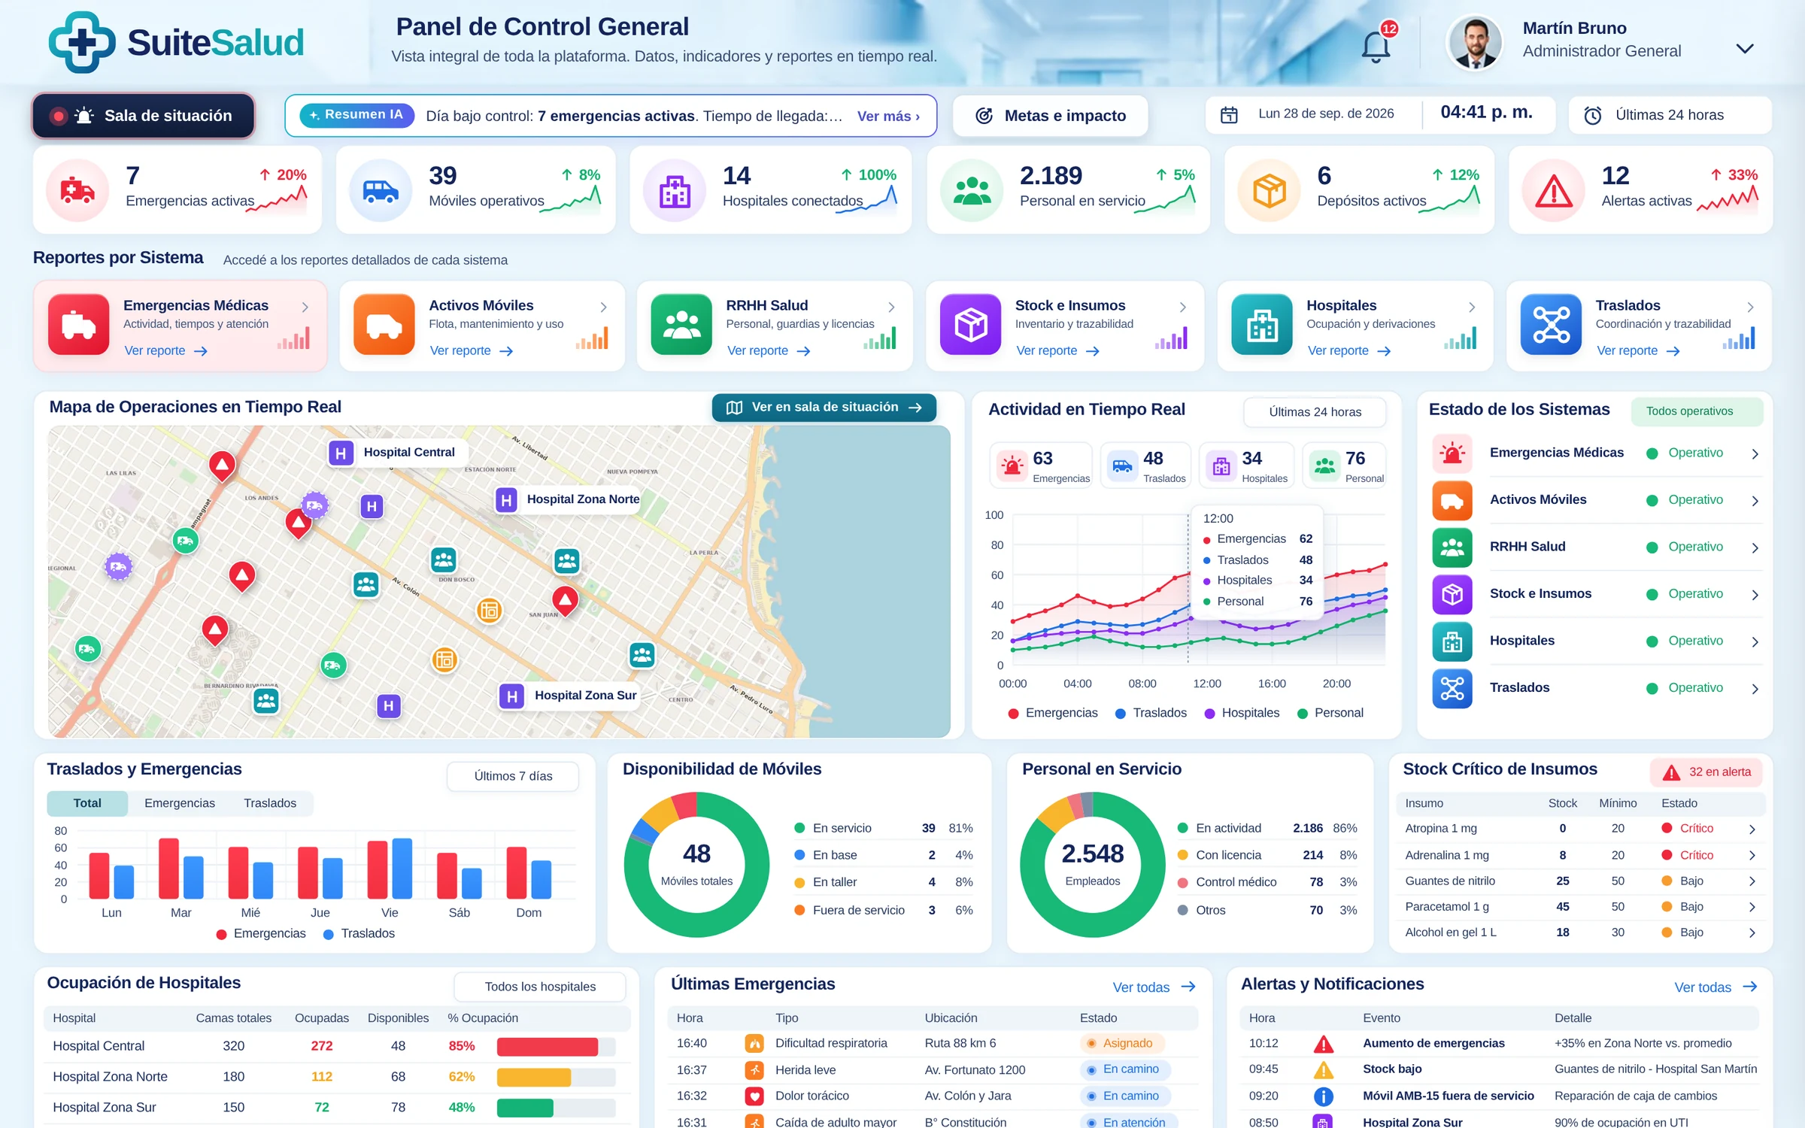This screenshot has width=1805, height=1128.
Task: Expand the user account dropdown chevron
Action: (x=1745, y=49)
